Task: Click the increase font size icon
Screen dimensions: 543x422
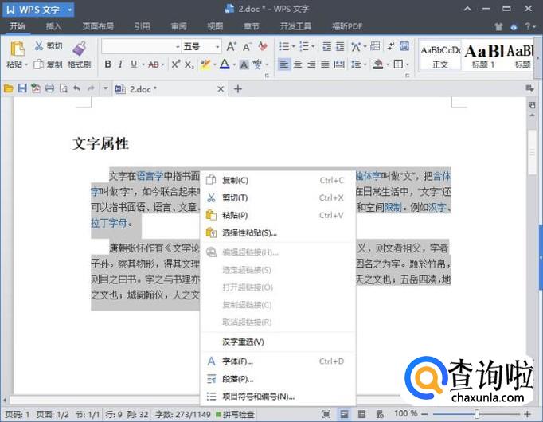Action: (231, 47)
